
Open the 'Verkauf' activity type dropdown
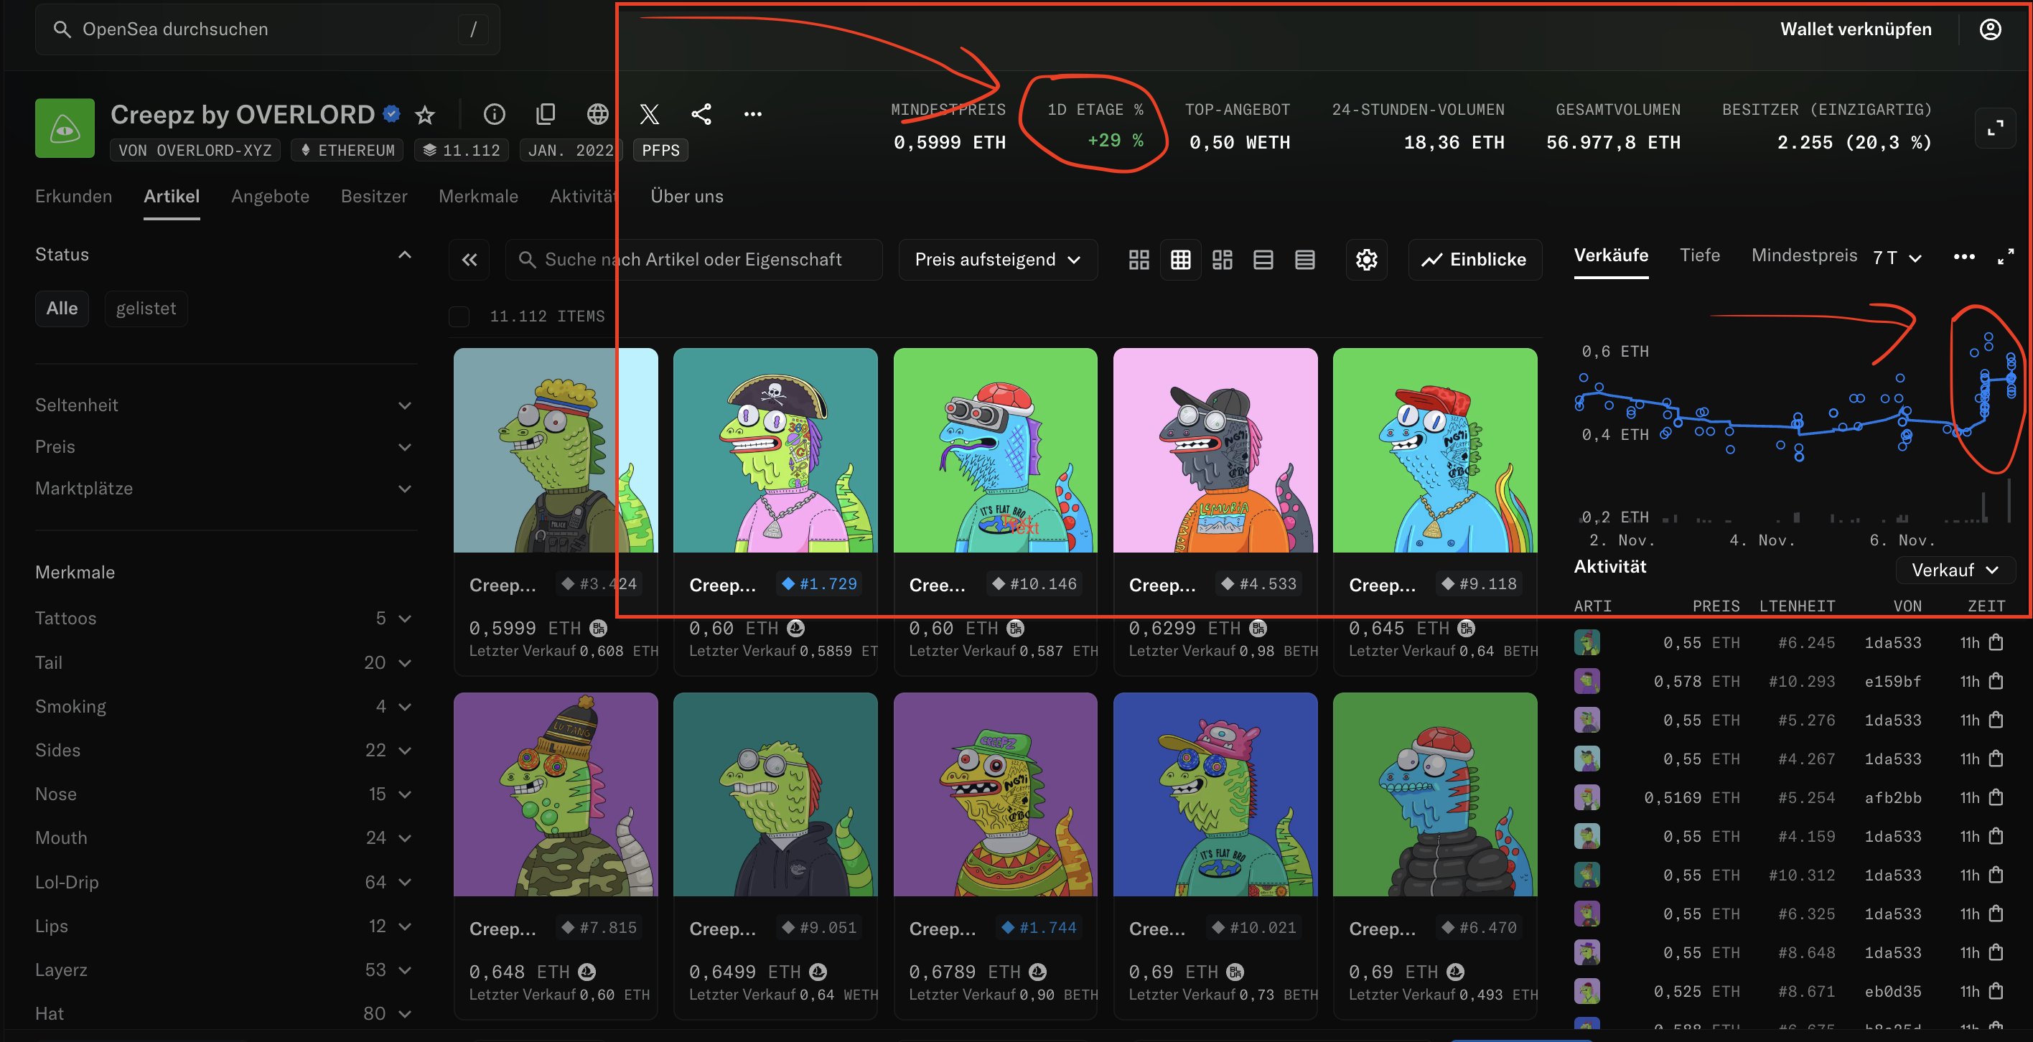(1954, 571)
